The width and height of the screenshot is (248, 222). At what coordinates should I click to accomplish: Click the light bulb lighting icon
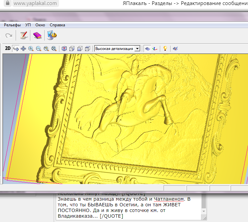165,48
